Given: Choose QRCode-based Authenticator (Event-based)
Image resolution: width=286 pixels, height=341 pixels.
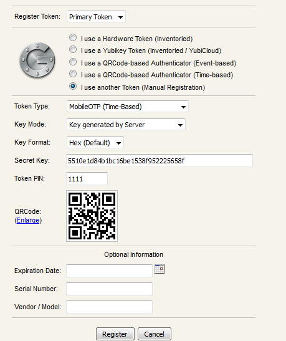Looking at the screenshot, I should 73,62.
